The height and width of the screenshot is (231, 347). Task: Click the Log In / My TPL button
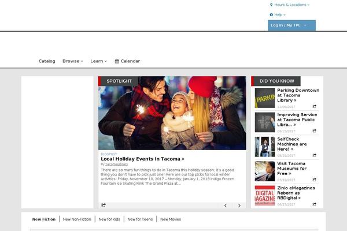[x=291, y=25]
